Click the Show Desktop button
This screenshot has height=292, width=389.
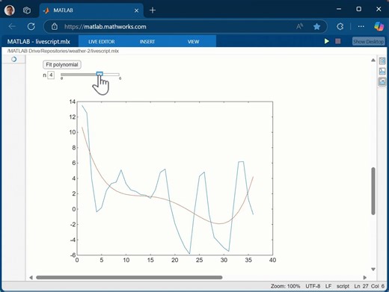click(x=368, y=41)
